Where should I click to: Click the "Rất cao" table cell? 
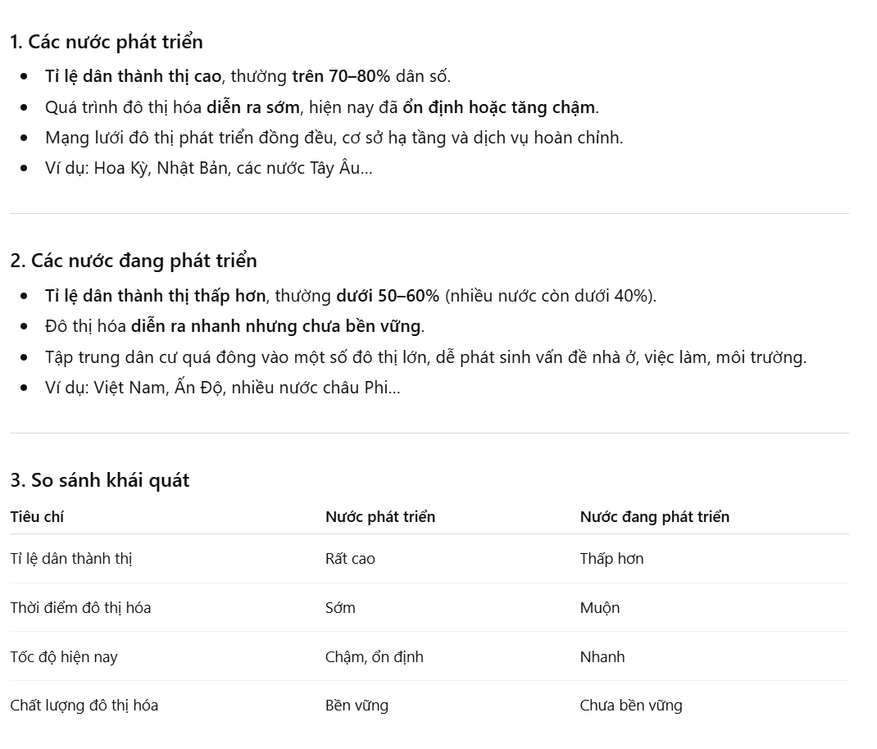click(350, 559)
